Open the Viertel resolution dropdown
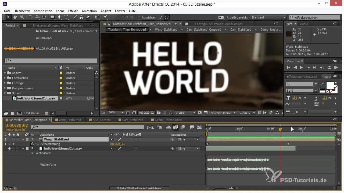Viewport: 344px width, 193px height. point(185,113)
